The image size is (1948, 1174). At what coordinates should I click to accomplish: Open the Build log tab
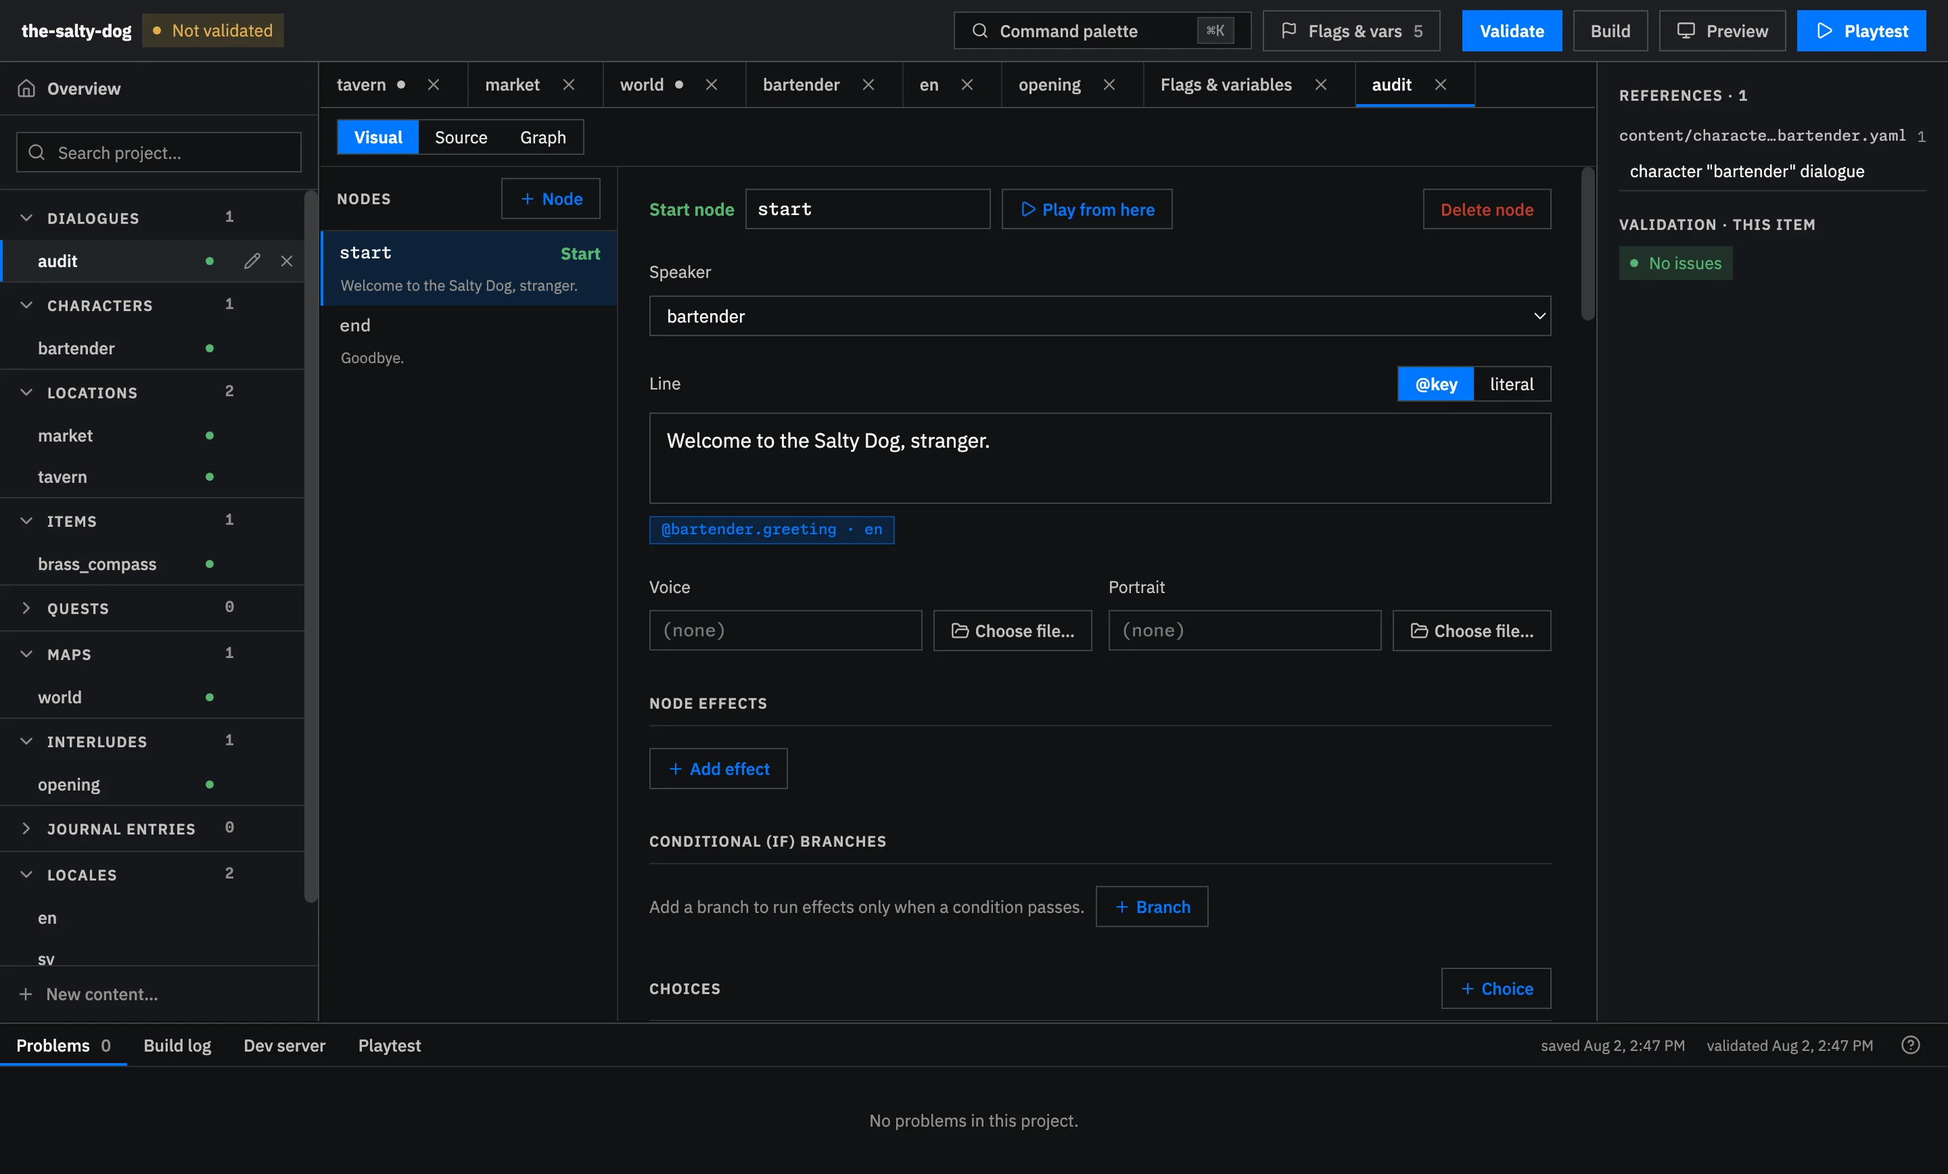pyautogui.click(x=177, y=1045)
